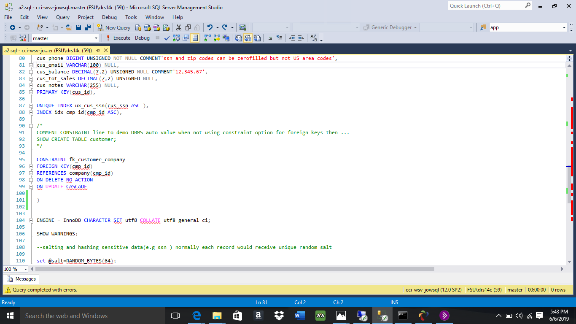The width and height of the screenshot is (576, 324).
Task: Open the master database dropdown
Action: click(x=96, y=38)
